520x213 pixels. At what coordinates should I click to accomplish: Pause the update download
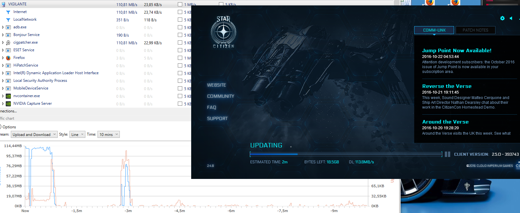pyautogui.click(x=448, y=154)
